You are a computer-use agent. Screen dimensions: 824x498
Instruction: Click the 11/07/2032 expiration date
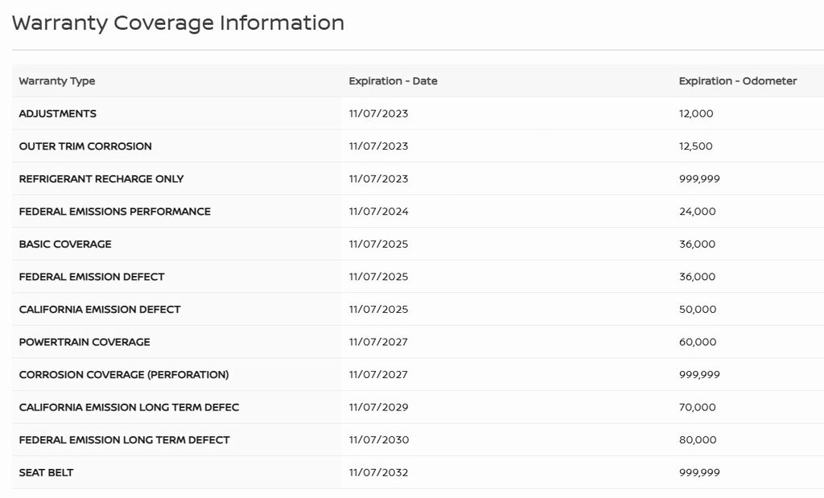[x=378, y=472]
